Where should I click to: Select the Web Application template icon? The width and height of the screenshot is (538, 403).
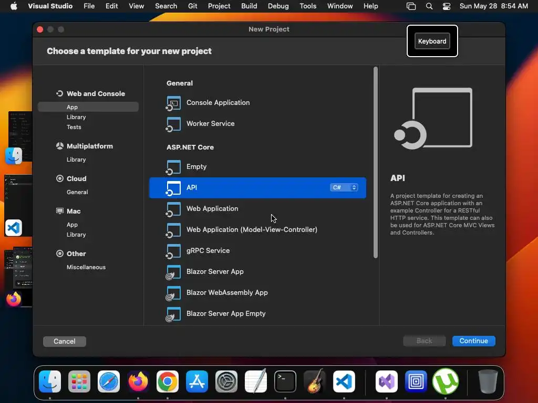coord(173,209)
